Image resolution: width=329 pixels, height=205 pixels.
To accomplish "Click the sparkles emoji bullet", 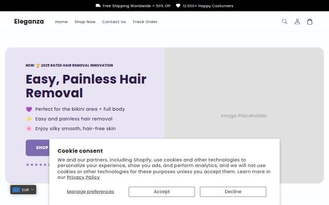I will [x=29, y=119].
